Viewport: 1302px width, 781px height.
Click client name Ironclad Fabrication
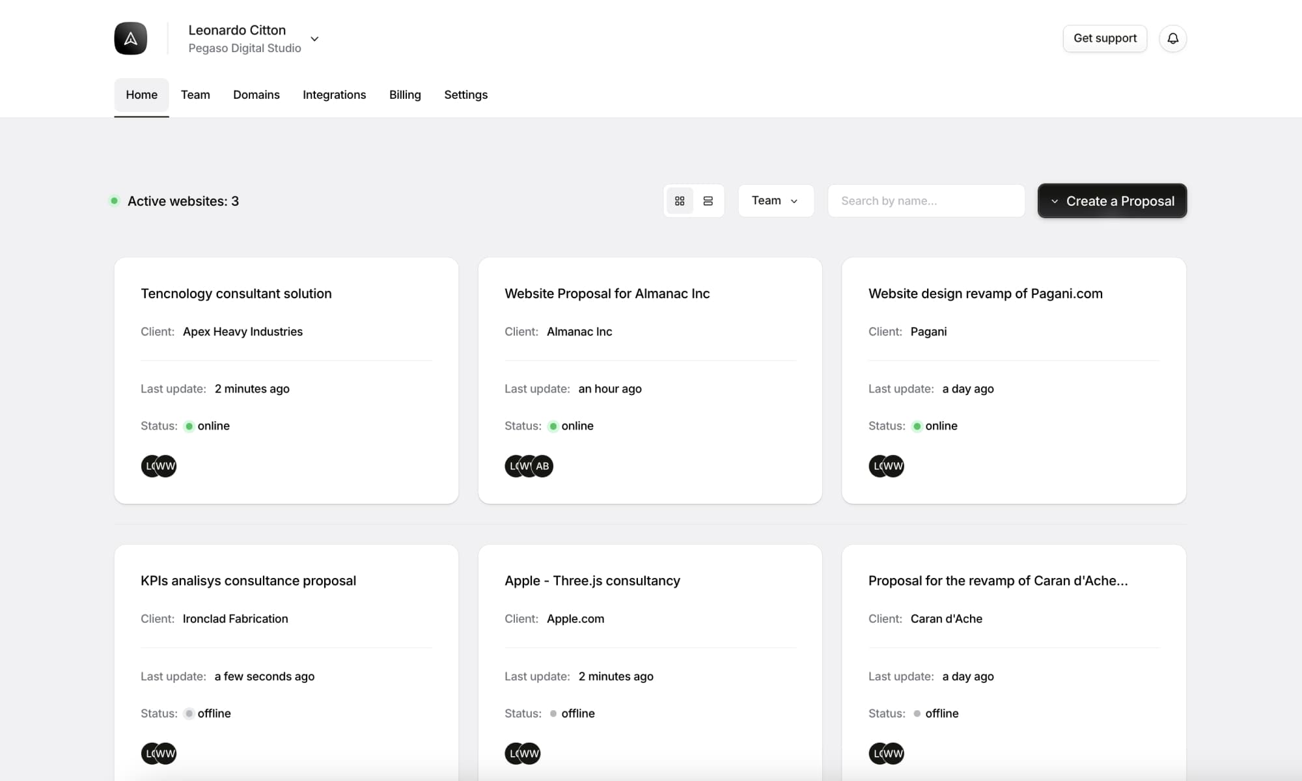click(235, 618)
